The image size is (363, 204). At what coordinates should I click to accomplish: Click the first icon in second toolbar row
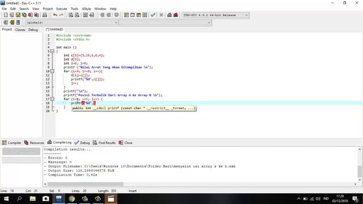6,23
